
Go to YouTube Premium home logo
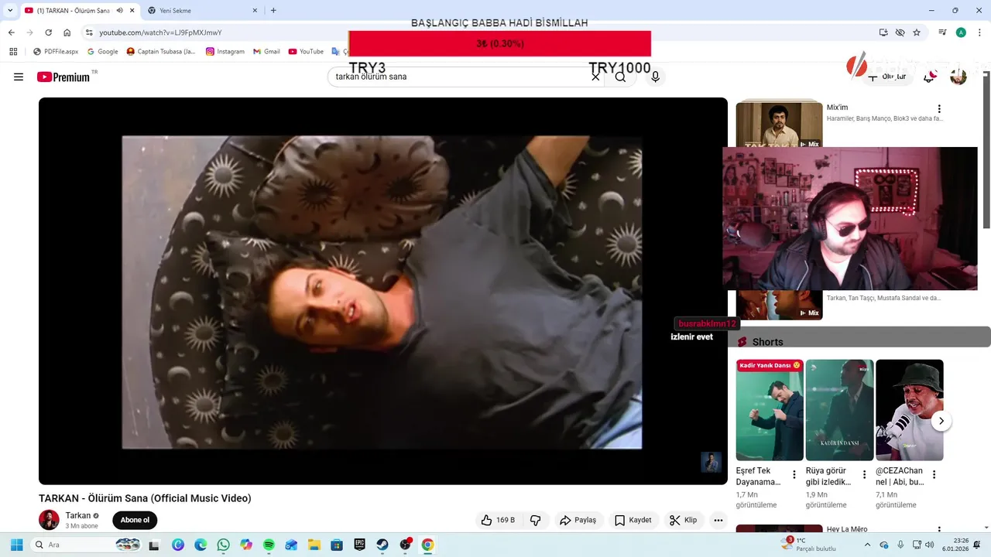pyautogui.click(x=63, y=77)
